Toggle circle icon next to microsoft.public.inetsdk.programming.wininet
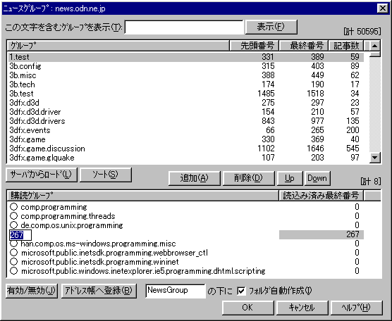 (x=14, y=262)
